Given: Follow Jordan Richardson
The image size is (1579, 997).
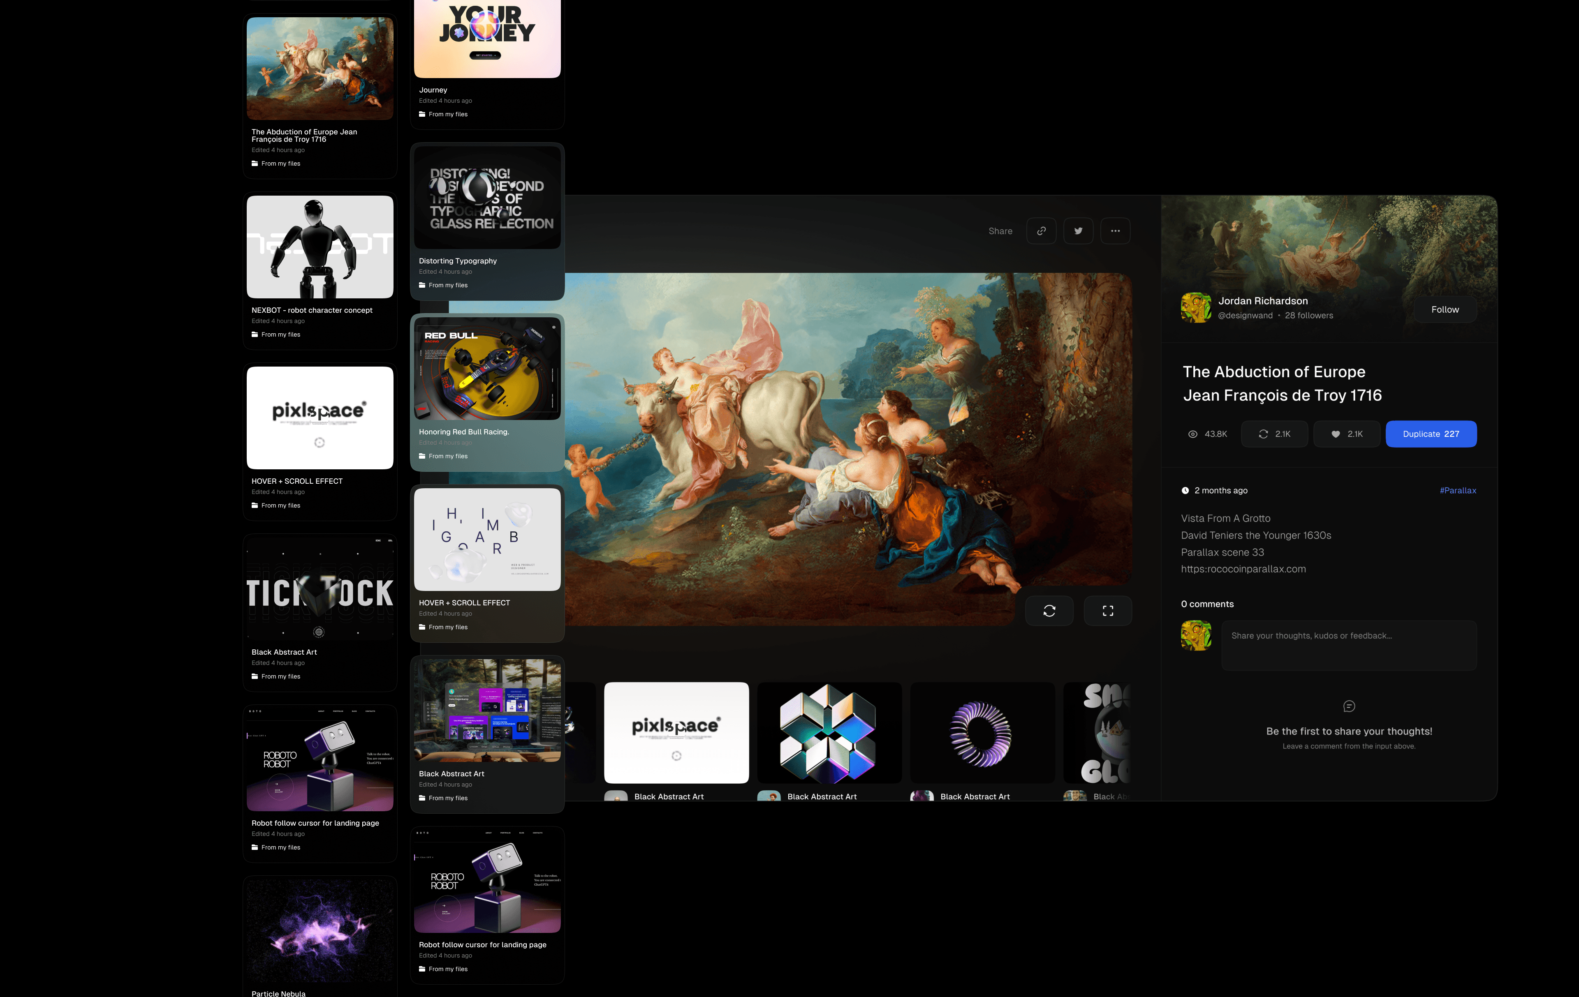Looking at the screenshot, I should point(1445,309).
